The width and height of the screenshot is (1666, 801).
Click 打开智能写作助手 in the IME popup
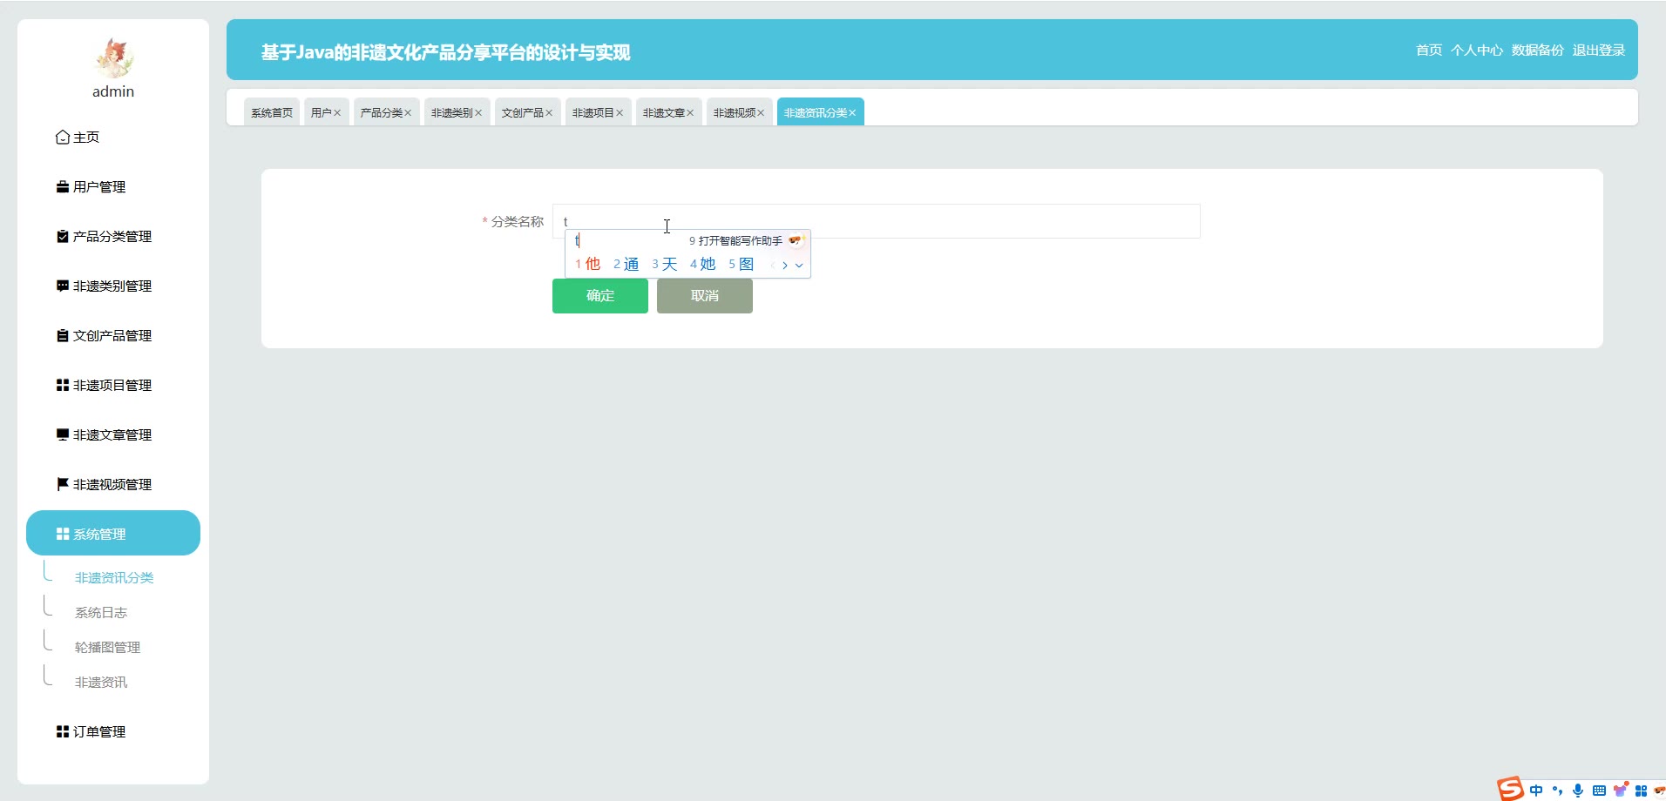click(x=736, y=241)
